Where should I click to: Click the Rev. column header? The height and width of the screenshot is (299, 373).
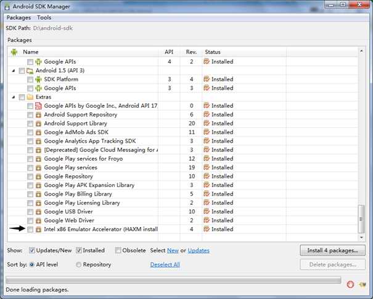pyautogui.click(x=191, y=52)
